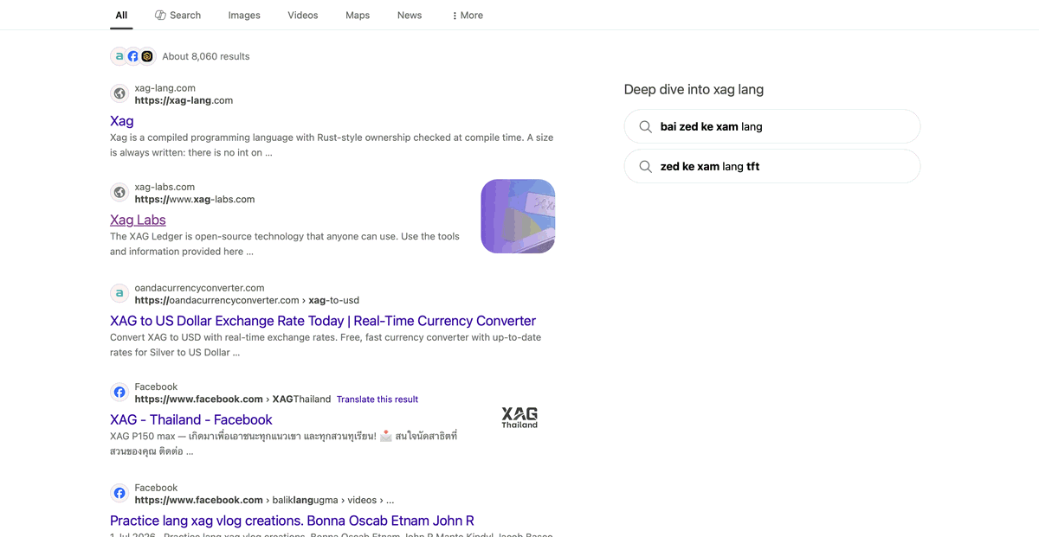Image resolution: width=1039 pixels, height=537 pixels.
Task: Click the xag-lang.com site name
Action: tap(165, 87)
